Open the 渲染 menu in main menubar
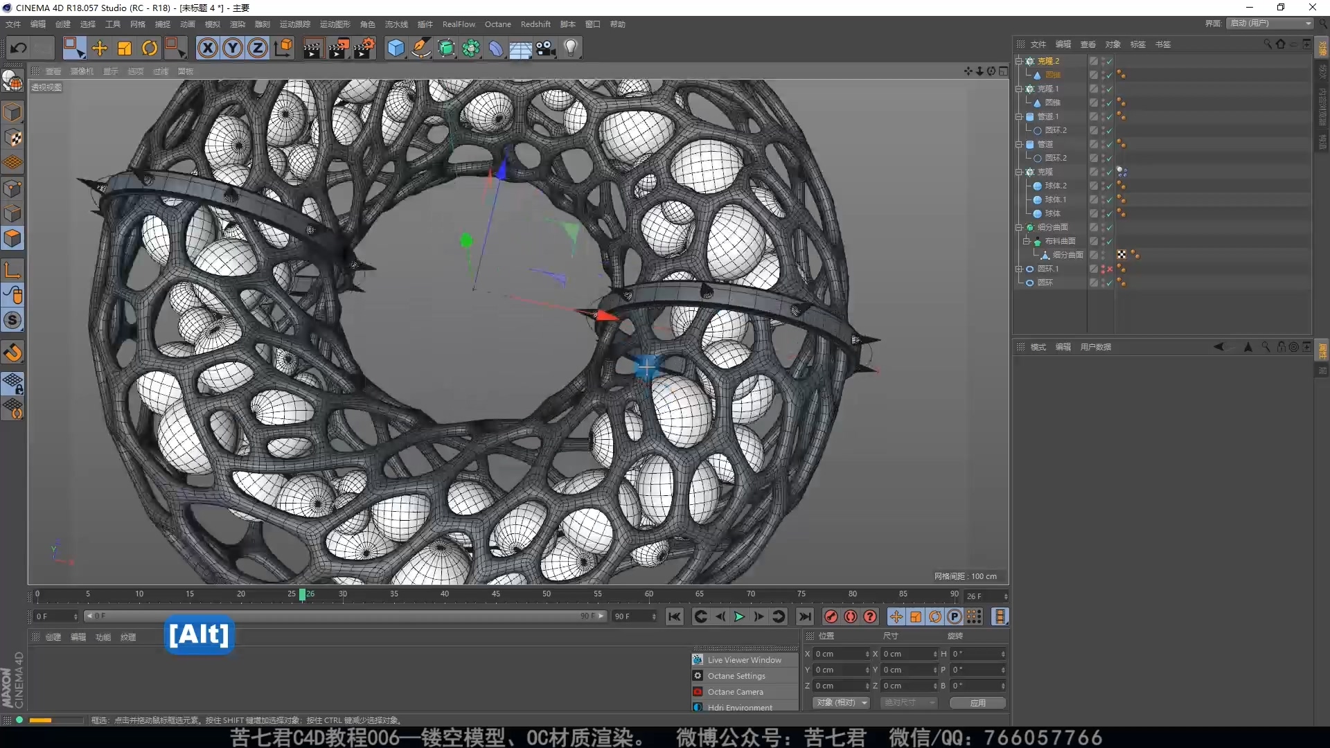Image resolution: width=1330 pixels, height=748 pixels. point(238,24)
